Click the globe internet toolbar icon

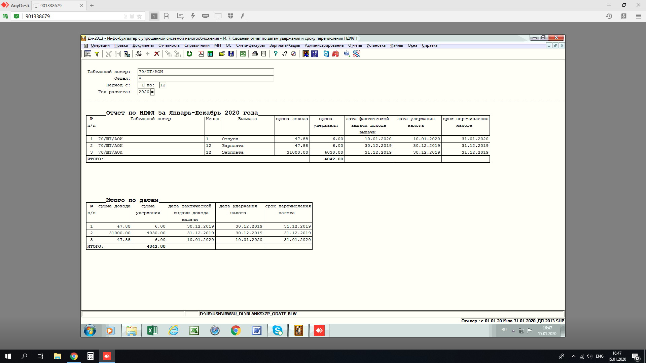[x=347, y=54]
